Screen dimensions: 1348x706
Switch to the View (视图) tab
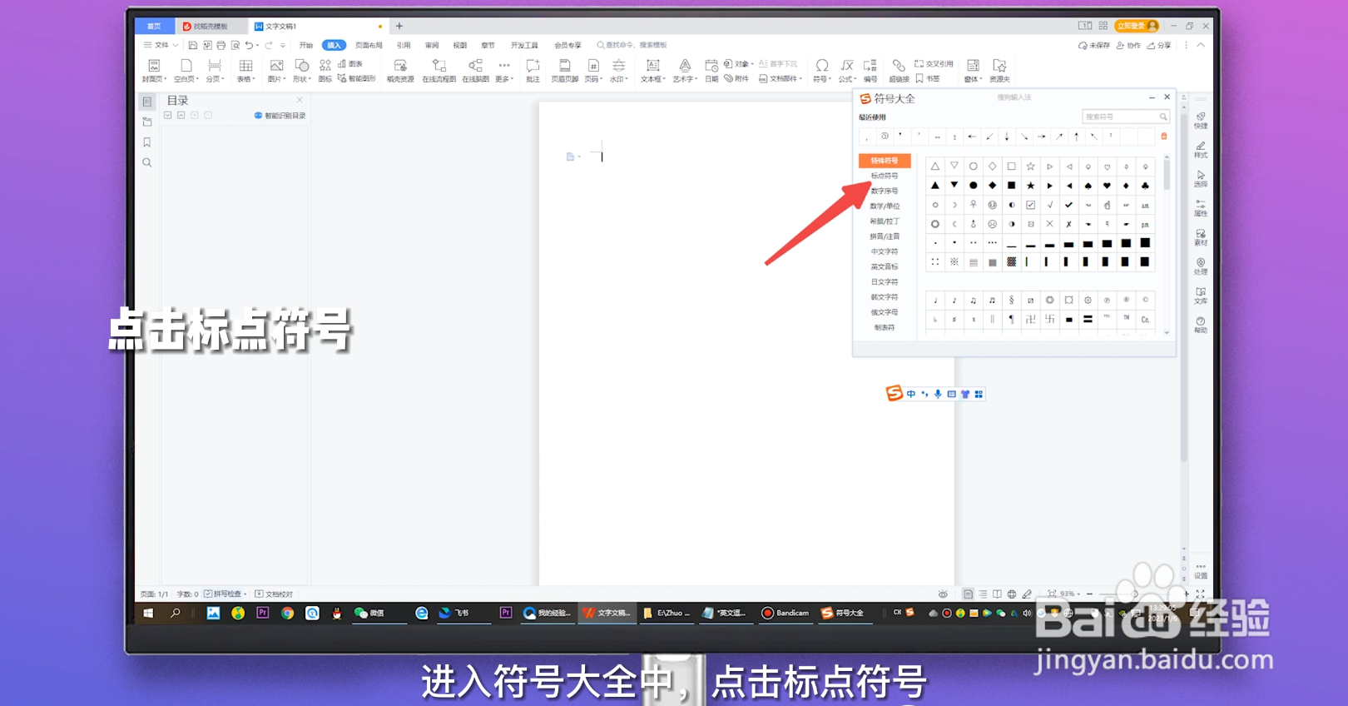[460, 45]
